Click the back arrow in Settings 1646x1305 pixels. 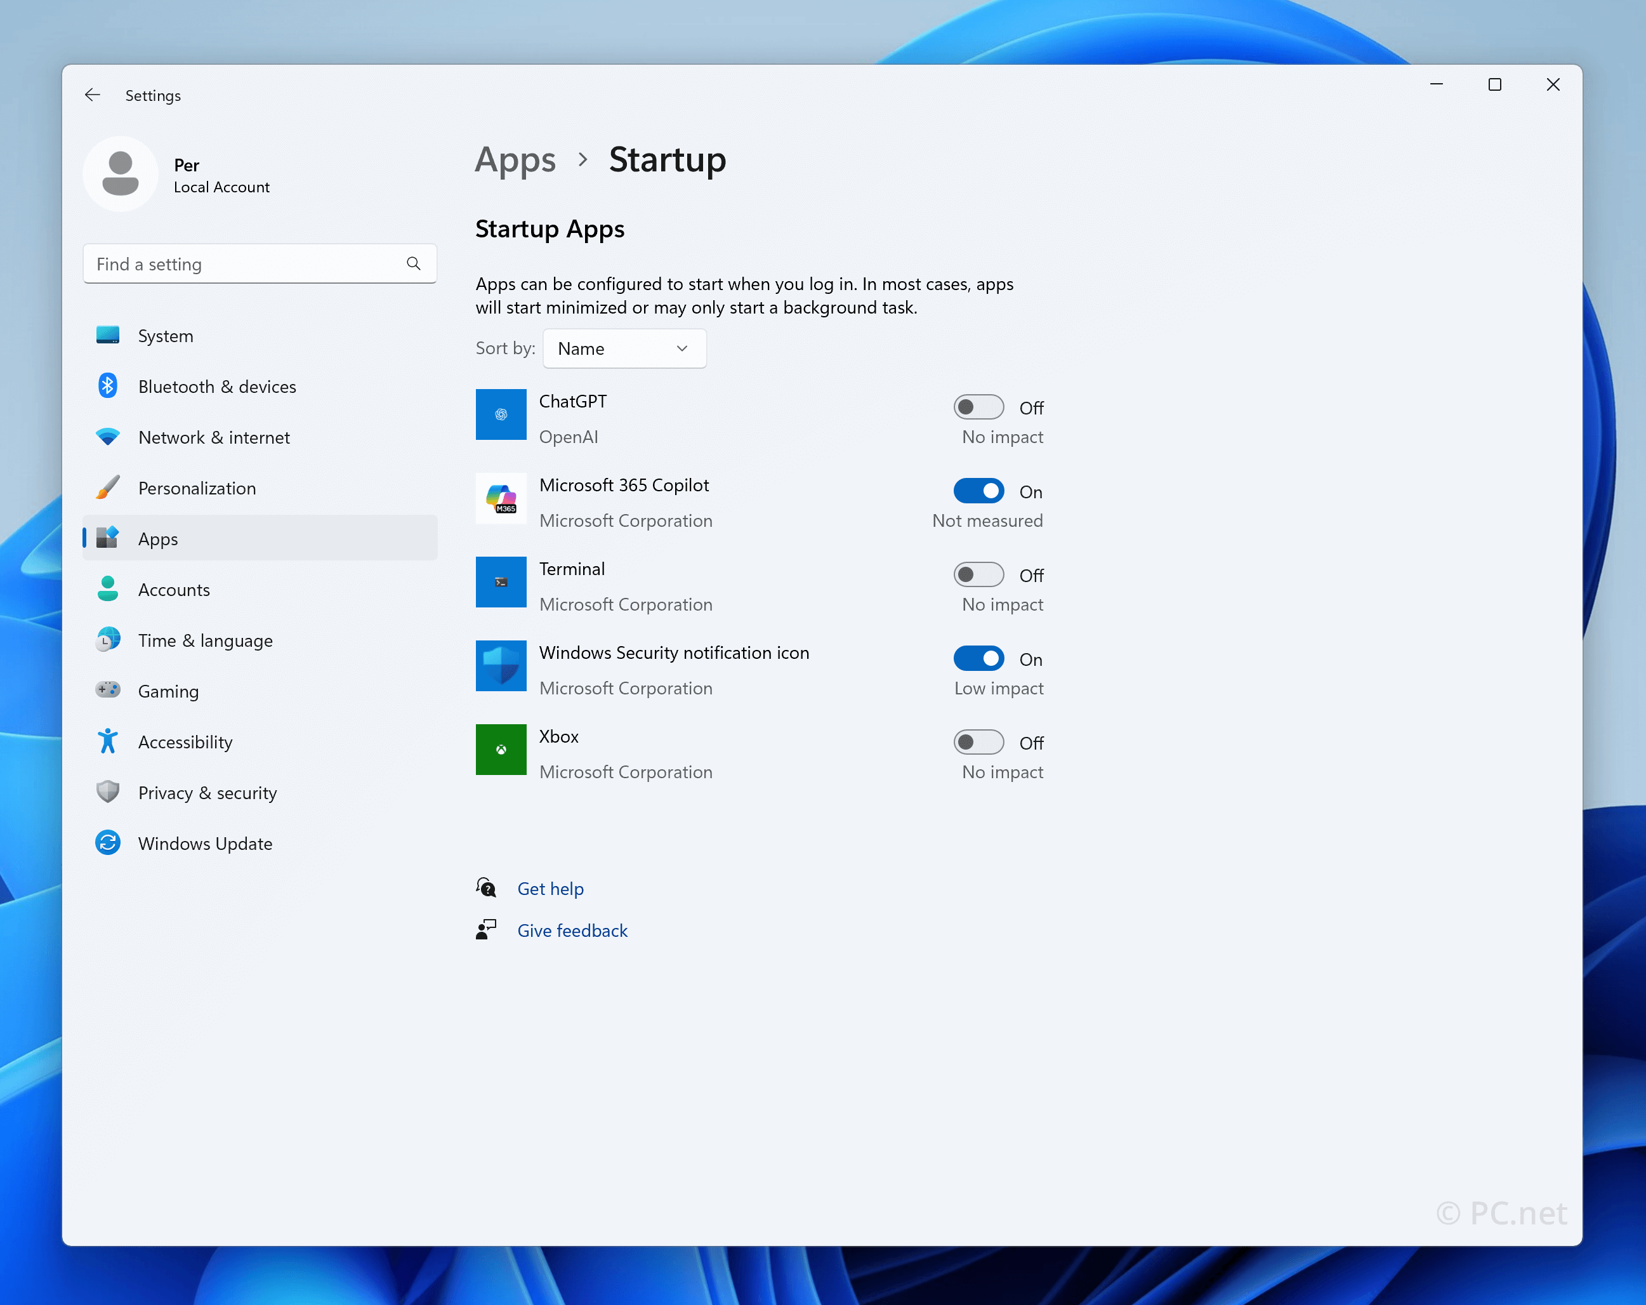click(93, 95)
